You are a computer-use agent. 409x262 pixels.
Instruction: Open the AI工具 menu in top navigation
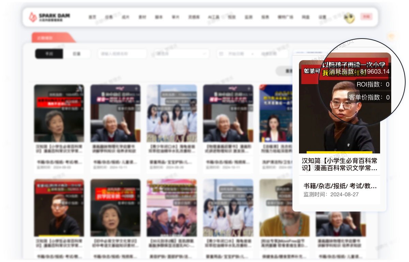213,17
